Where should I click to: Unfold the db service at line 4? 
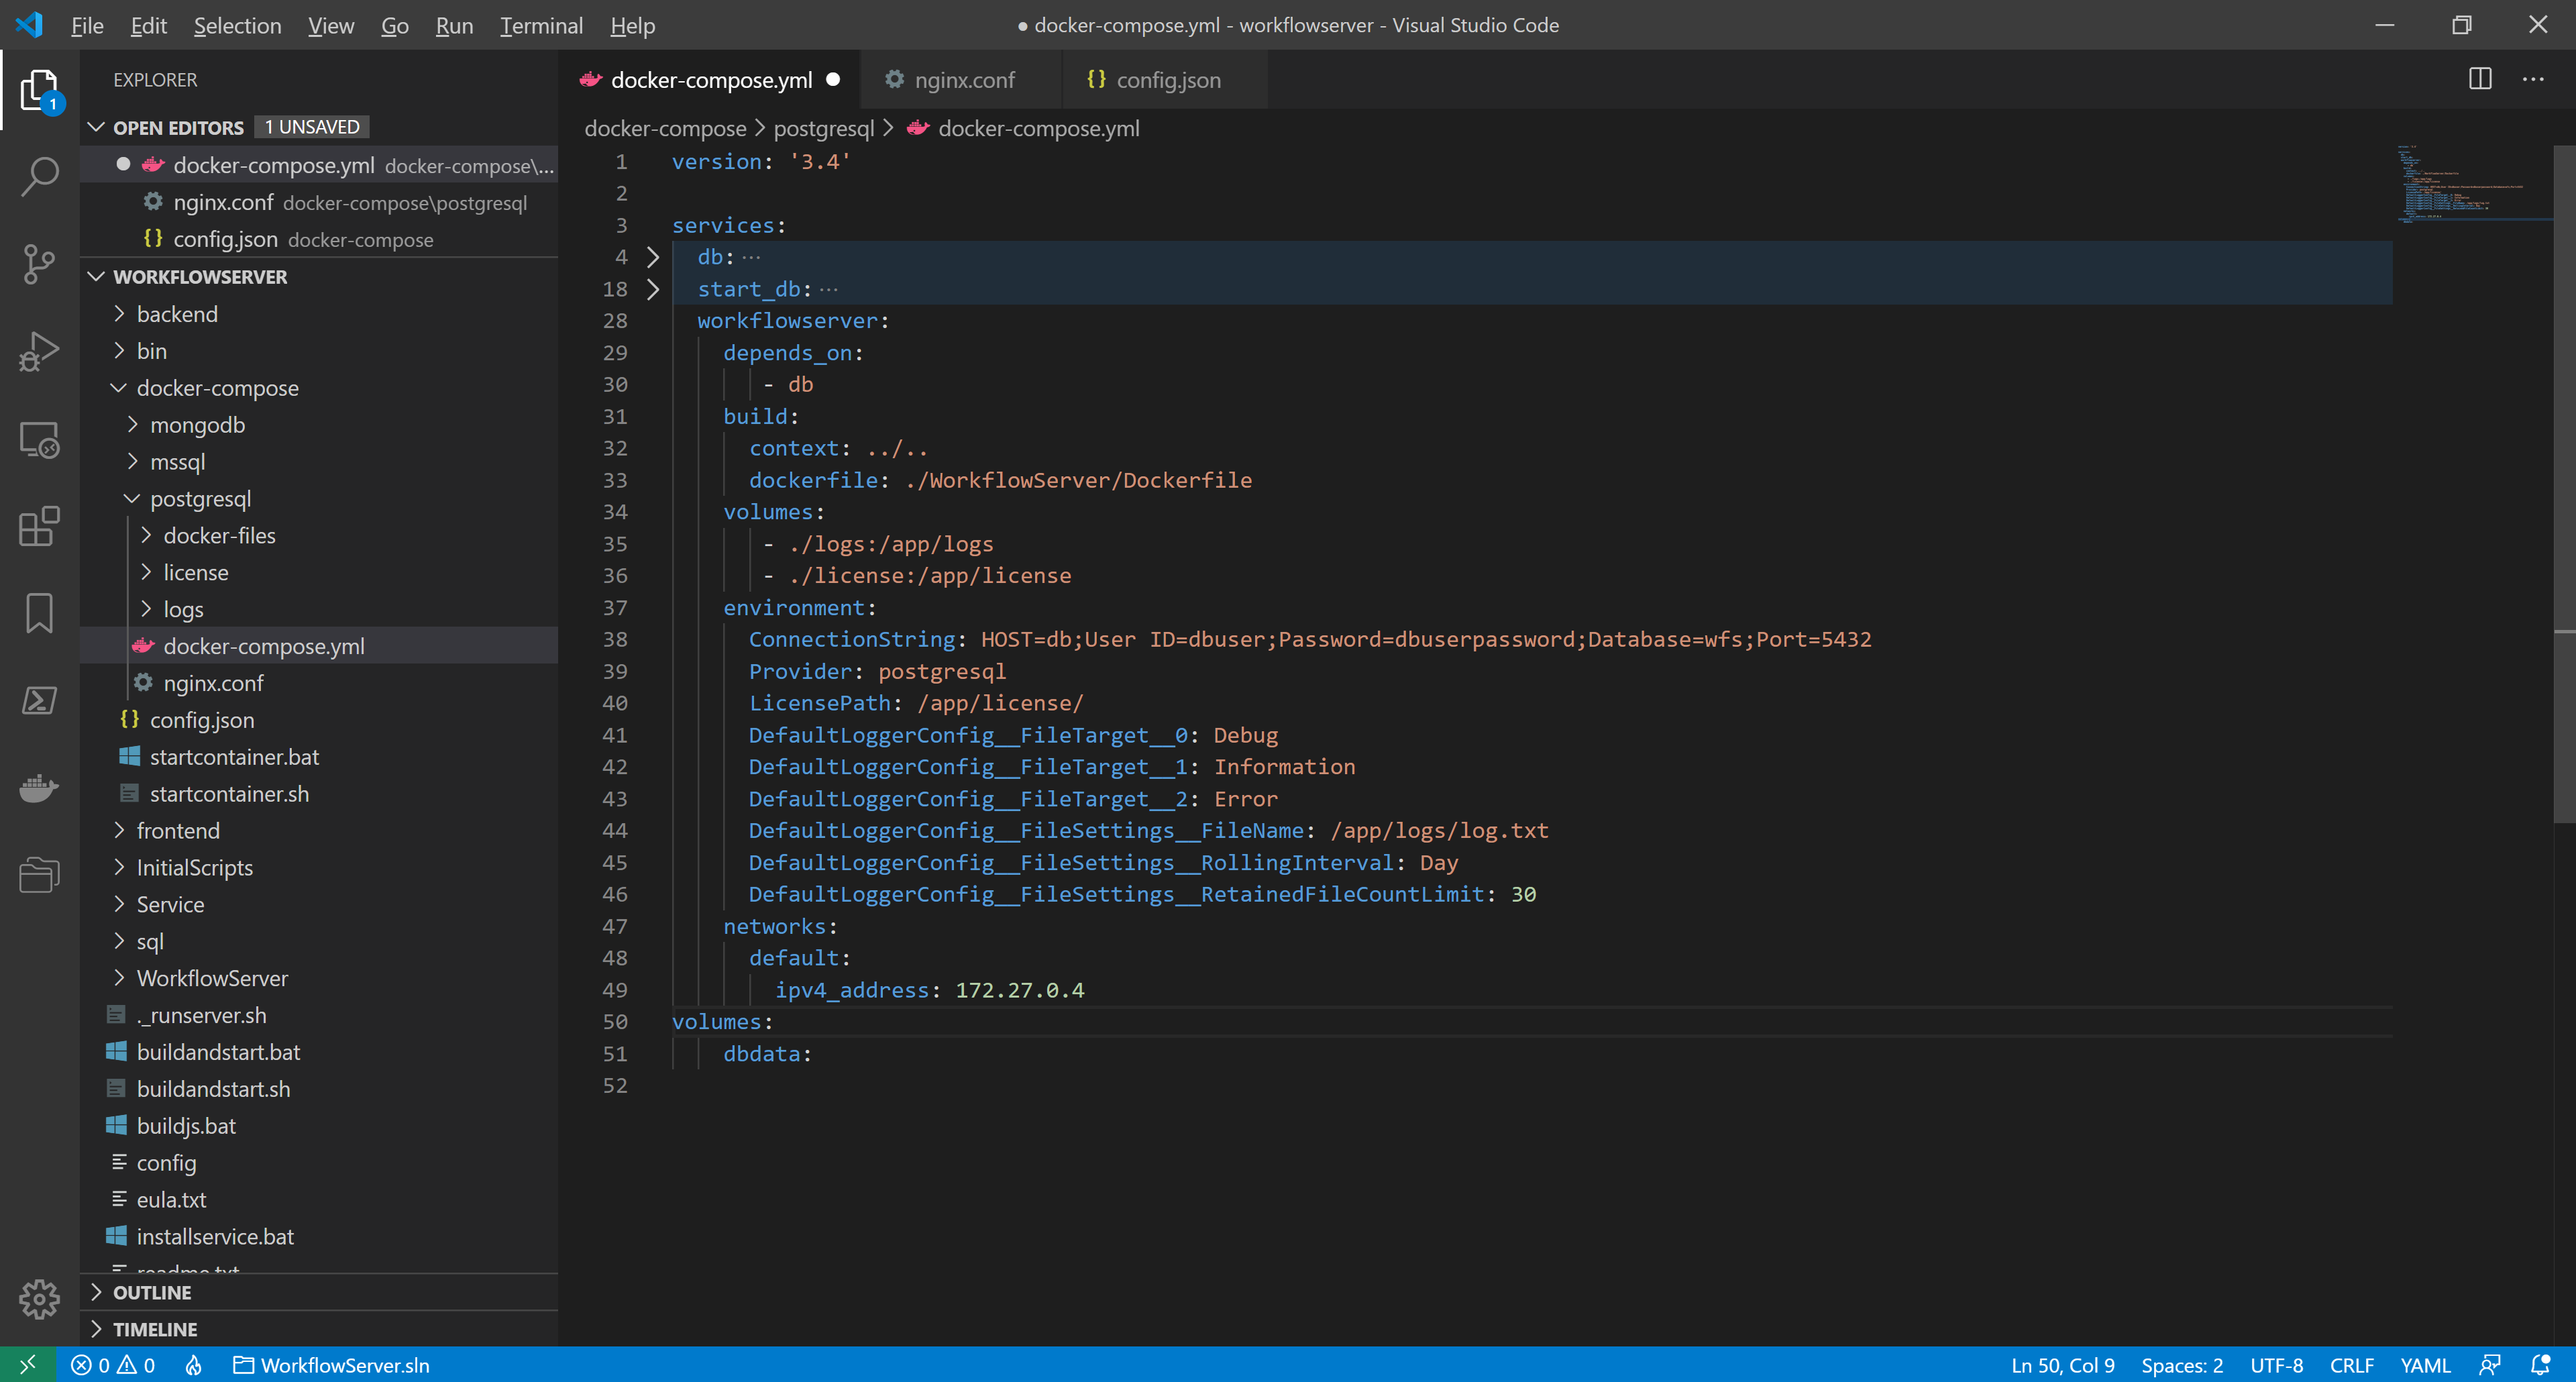coord(653,257)
